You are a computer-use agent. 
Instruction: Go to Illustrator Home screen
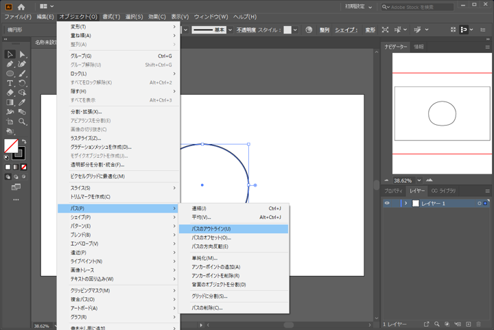(x=21, y=7)
